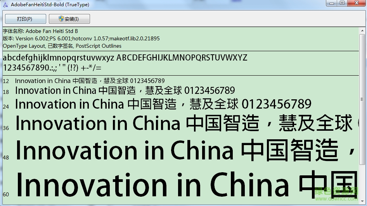
Task: Click the size 36 sample text line
Action: pyautogui.click(x=187, y=123)
